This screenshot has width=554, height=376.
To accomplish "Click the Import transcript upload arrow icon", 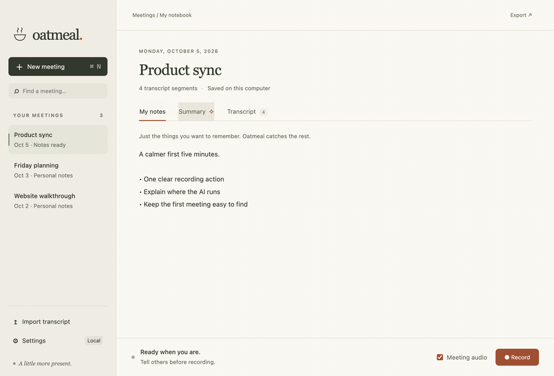I will point(16,322).
